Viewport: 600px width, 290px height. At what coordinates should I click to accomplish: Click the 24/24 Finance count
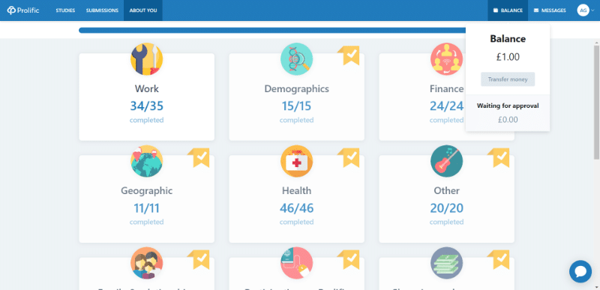pyautogui.click(x=446, y=106)
